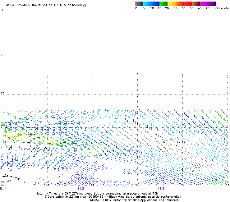
Task: Click the gray 0–5 knots legend swatch
Action: click(139, 4)
